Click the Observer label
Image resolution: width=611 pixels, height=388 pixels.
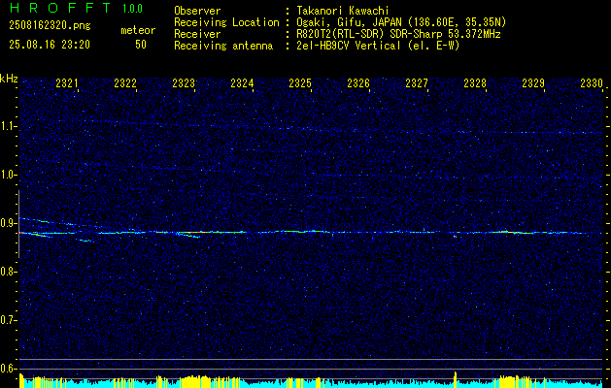pos(197,11)
